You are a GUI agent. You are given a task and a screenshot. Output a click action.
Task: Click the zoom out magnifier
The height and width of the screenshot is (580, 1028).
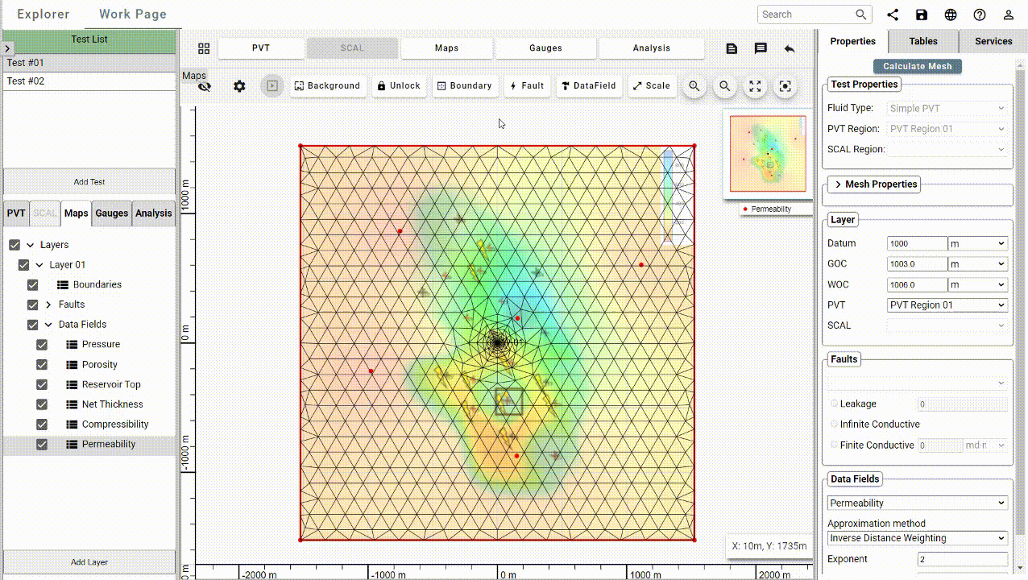(724, 86)
